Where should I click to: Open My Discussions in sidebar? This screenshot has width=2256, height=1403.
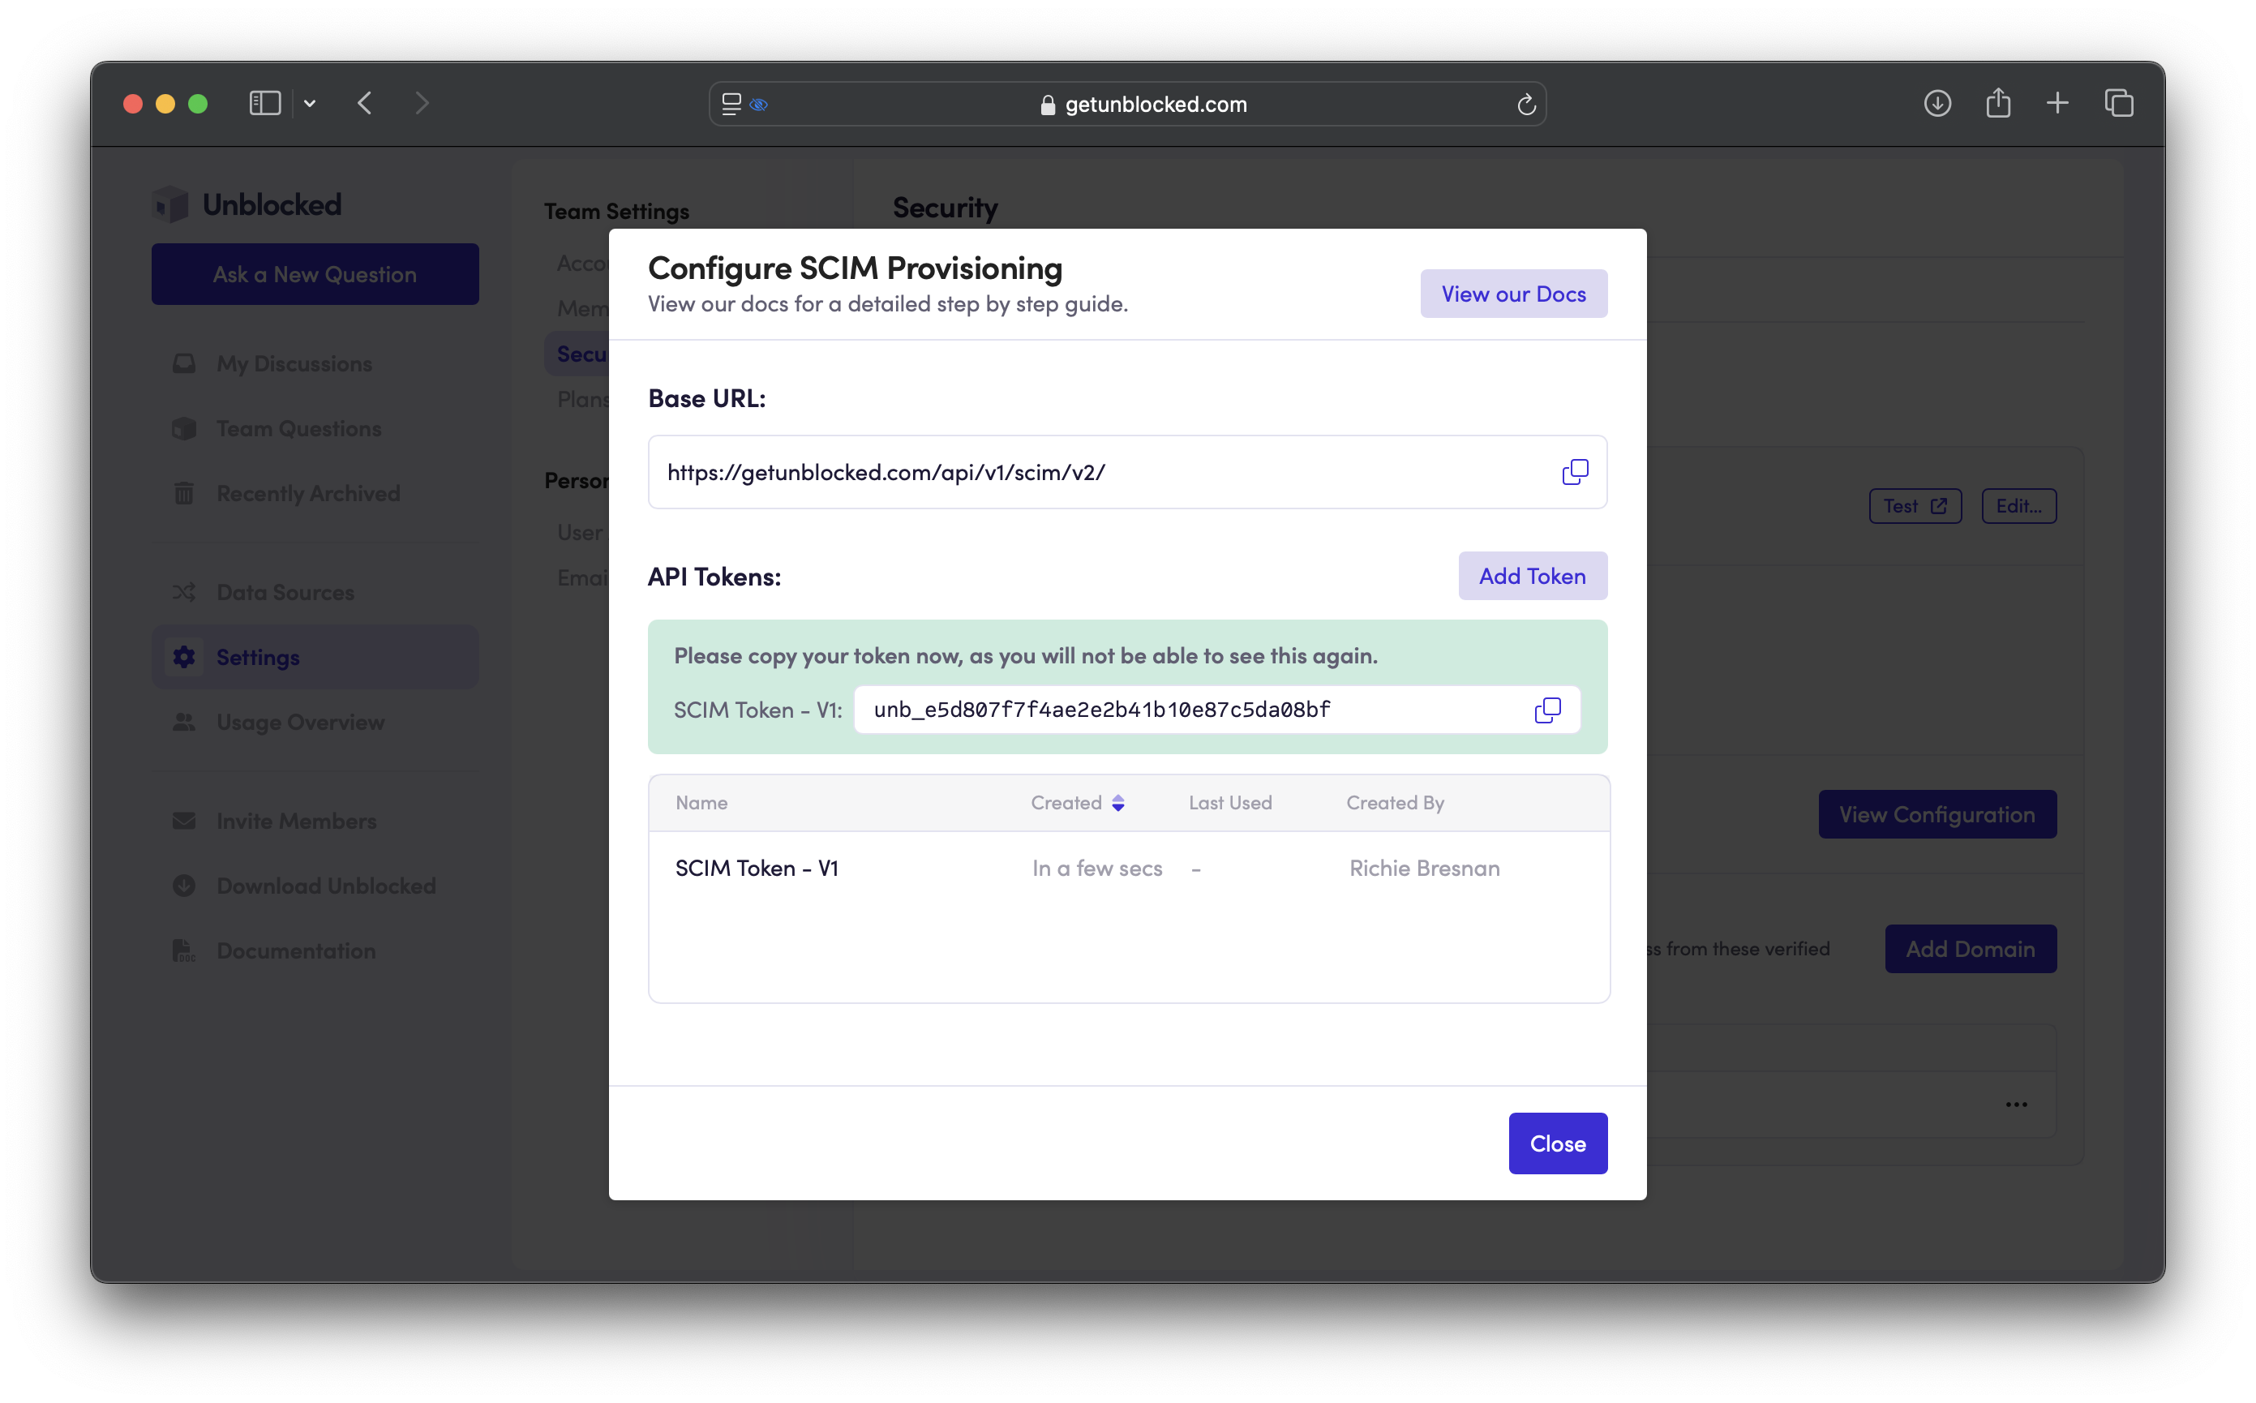coord(315,364)
